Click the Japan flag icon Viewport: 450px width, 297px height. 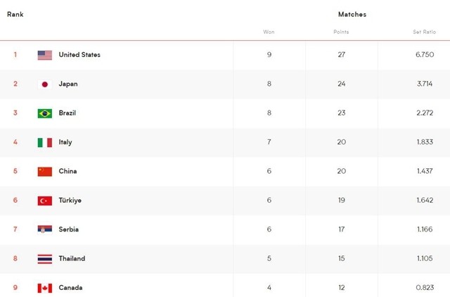pos(45,84)
